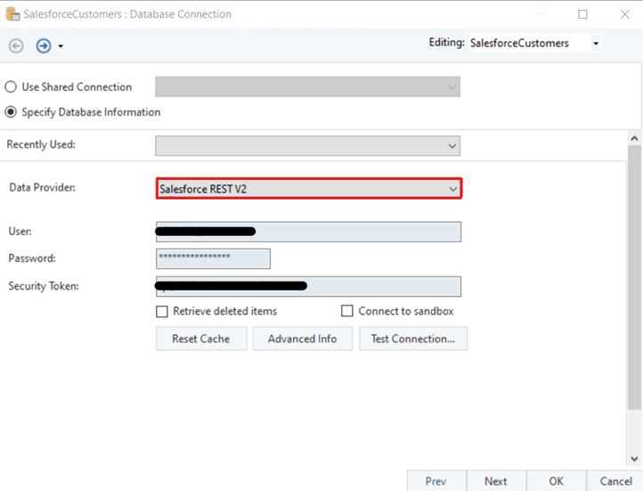Click the scroll down arrow on scrollbar
The height and width of the screenshot is (491, 643).
coord(634,459)
